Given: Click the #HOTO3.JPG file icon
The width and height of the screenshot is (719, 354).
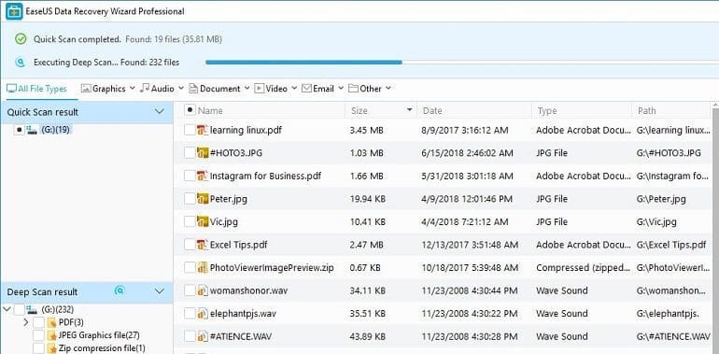Looking at the screenshot, I should coord(203,153).
